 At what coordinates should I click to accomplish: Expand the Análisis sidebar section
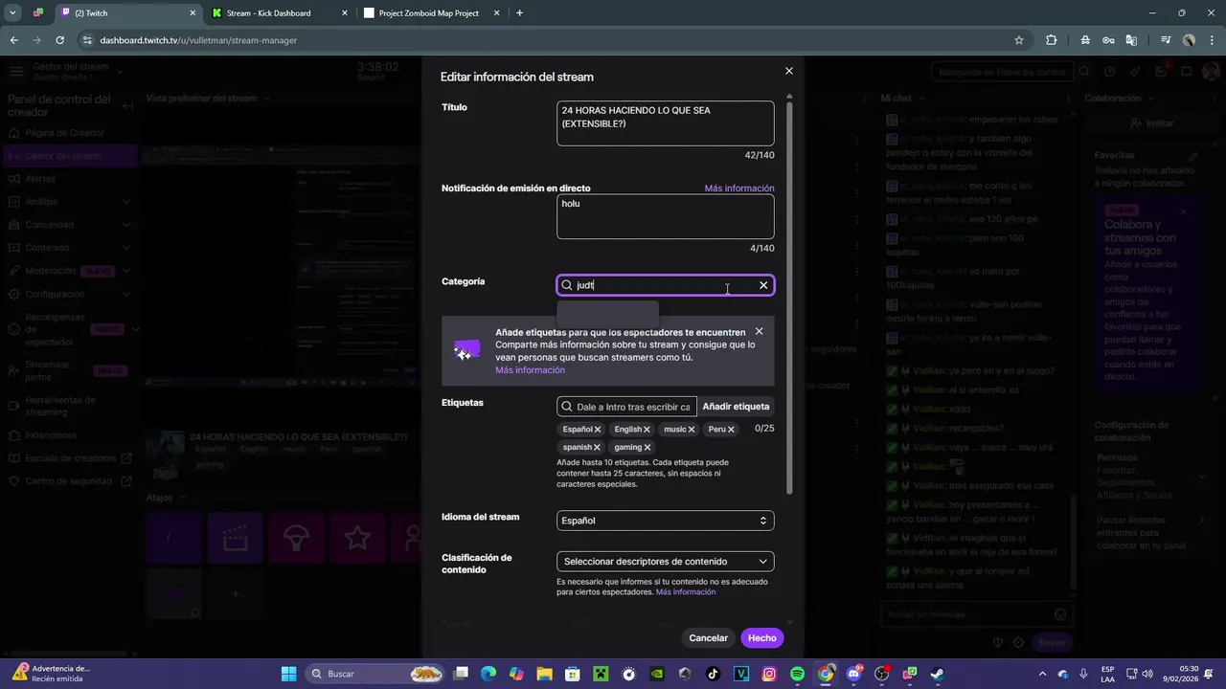tap(69, 202)
